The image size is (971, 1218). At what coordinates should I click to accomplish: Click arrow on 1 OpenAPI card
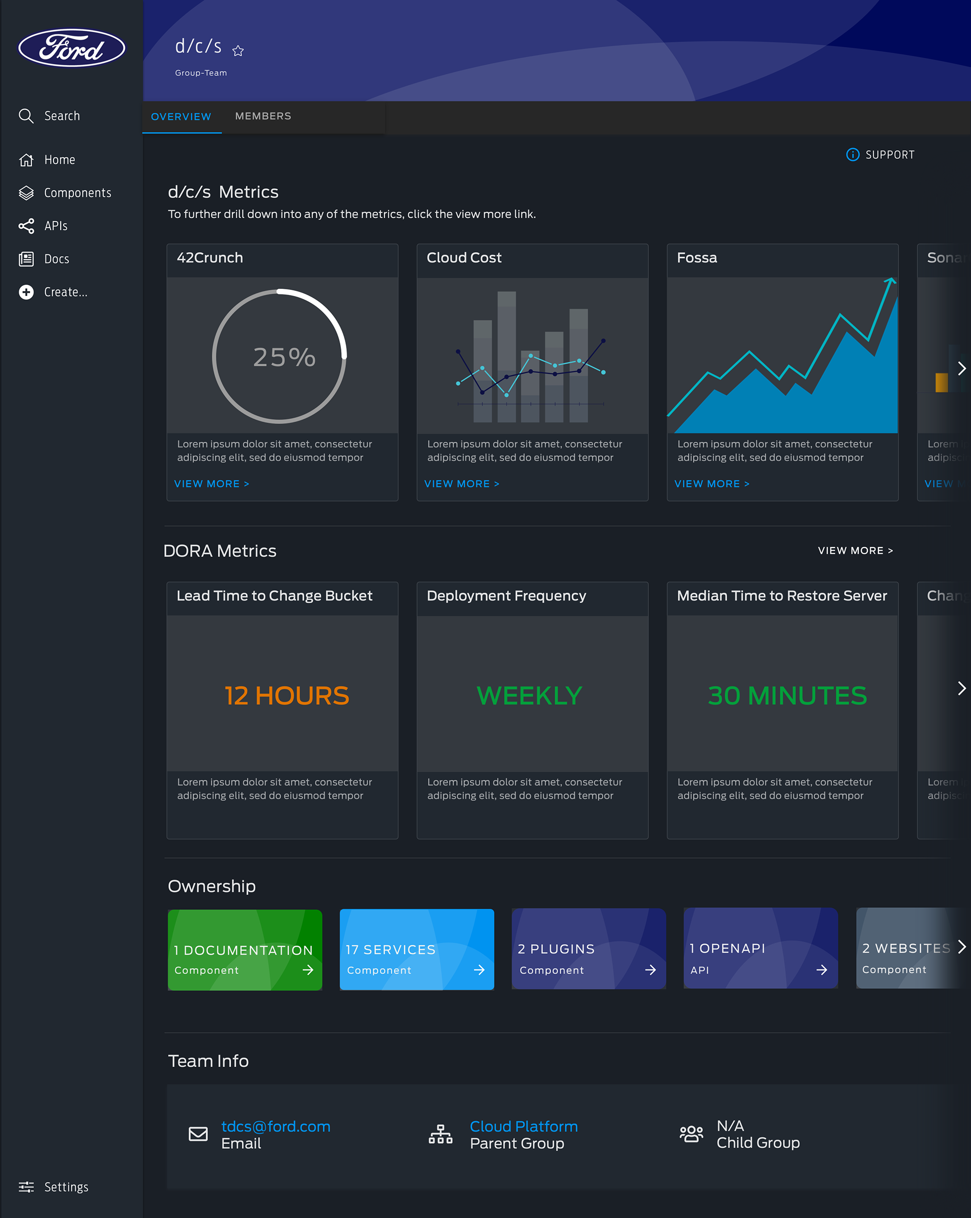coord(822,970)
